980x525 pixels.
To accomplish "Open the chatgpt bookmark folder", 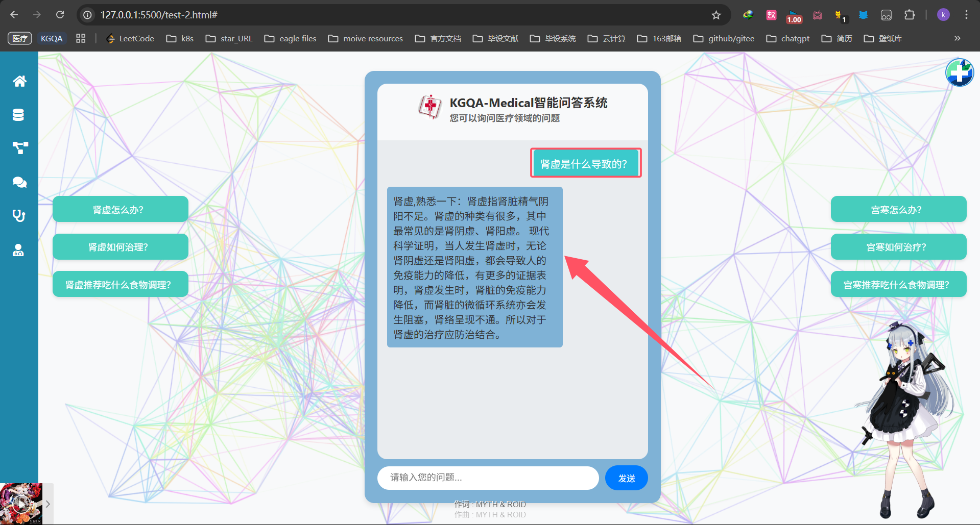I will (x=788, y=38).
